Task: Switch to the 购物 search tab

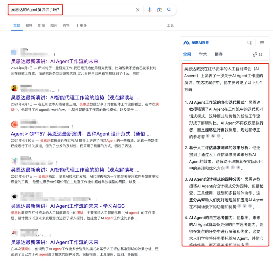Action: coord(66,26)
